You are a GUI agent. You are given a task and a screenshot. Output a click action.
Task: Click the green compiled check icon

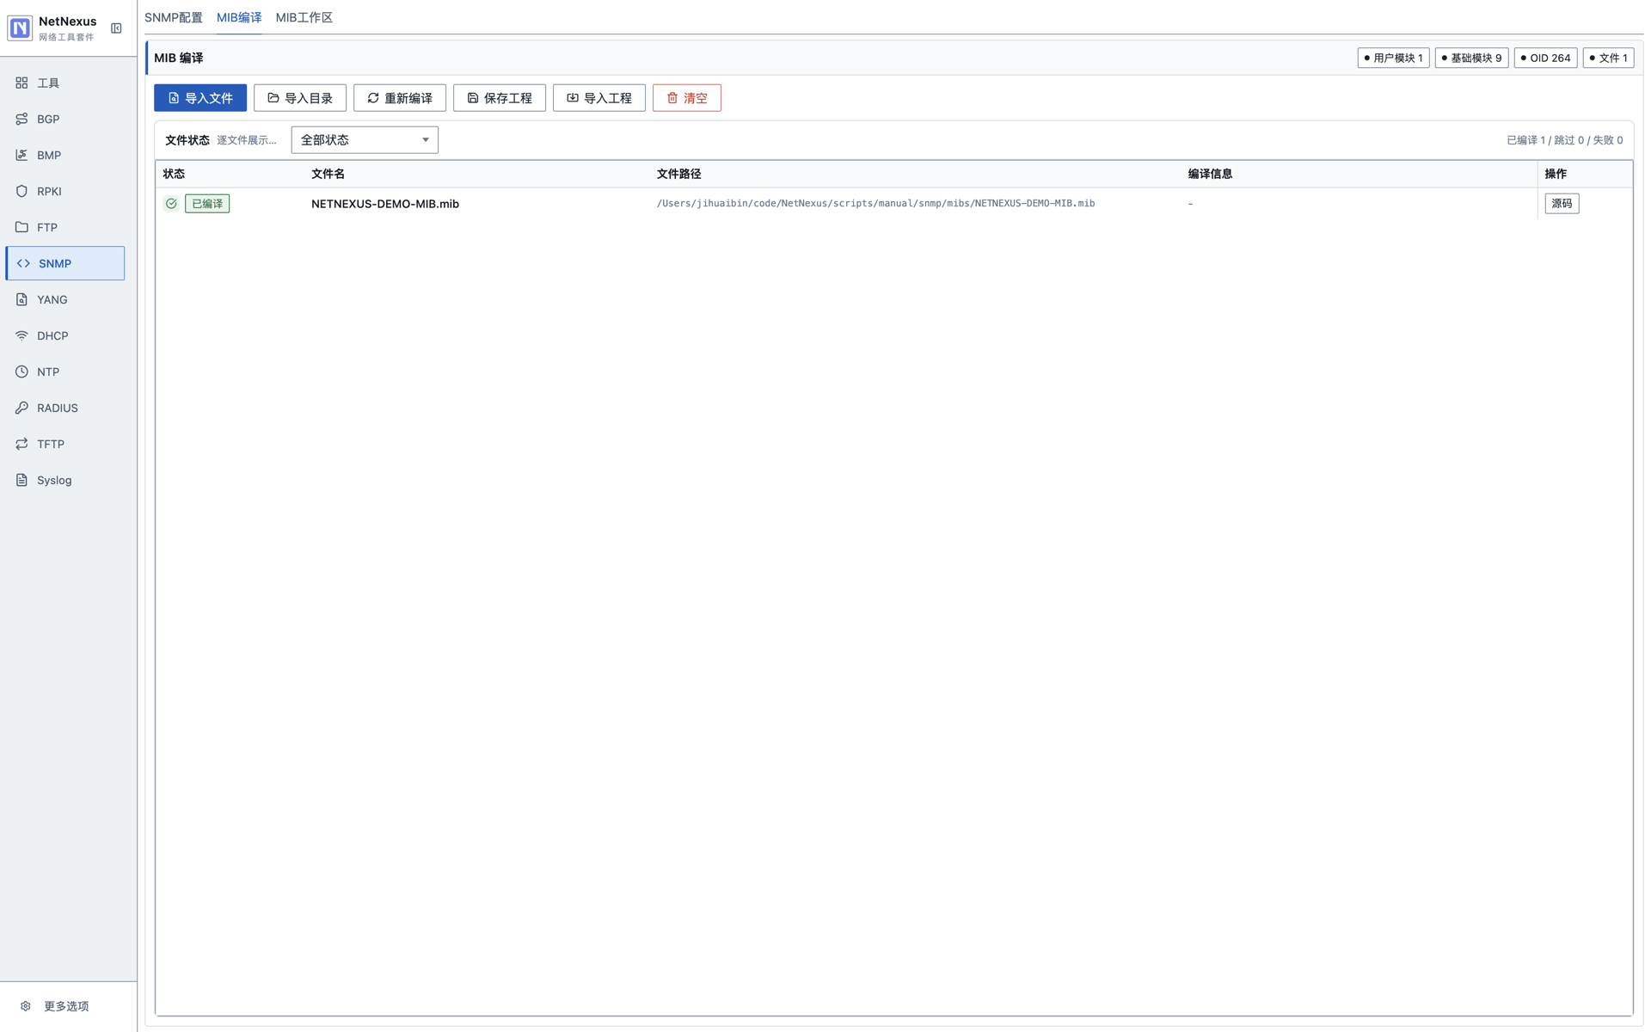171,204
